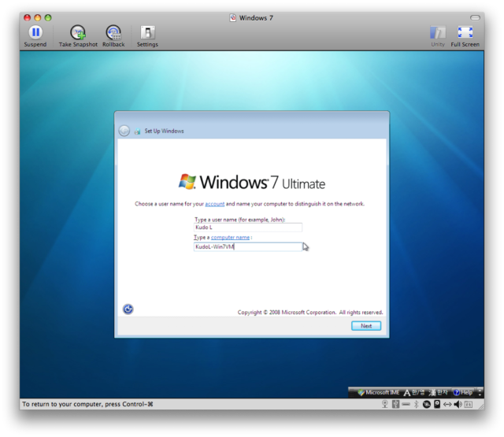This screenshot has height=437, width=504.
Task: Follow the 'computer name' hyperlink
Action: coord(230,238)
